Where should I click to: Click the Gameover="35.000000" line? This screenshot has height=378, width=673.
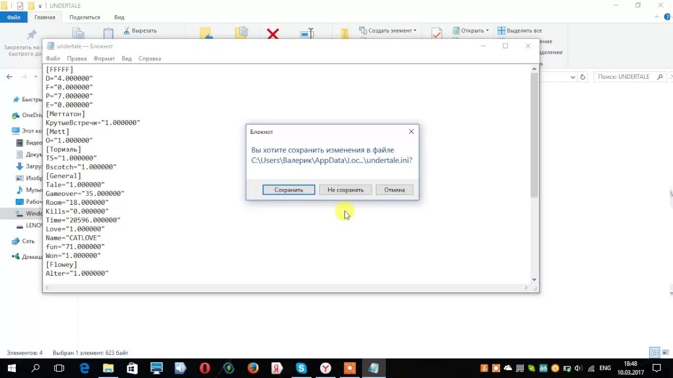point(85,193)
